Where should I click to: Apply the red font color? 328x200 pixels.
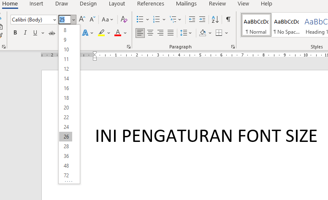click(x=118, y=33)
